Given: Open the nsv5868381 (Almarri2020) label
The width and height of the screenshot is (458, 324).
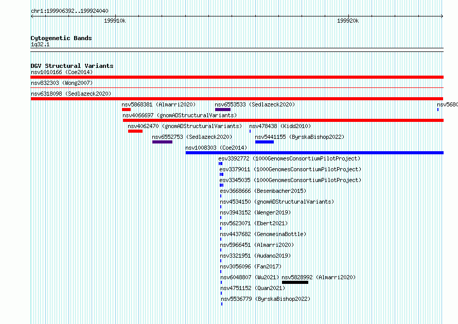Looking at the screenshot, I should (158, 104).
